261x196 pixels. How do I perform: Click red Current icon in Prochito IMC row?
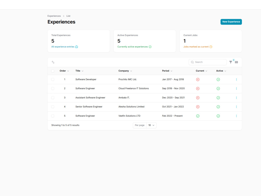198,79
